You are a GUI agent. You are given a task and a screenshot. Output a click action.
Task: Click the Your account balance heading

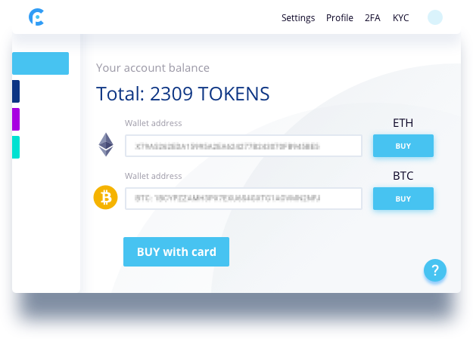click(153, 68)
